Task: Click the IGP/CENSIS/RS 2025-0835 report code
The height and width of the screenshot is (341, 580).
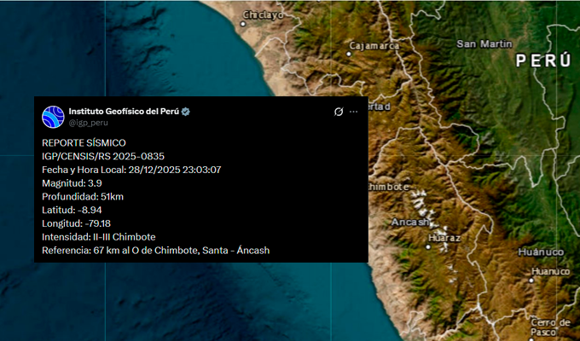Action: click(x=103, y=157)
